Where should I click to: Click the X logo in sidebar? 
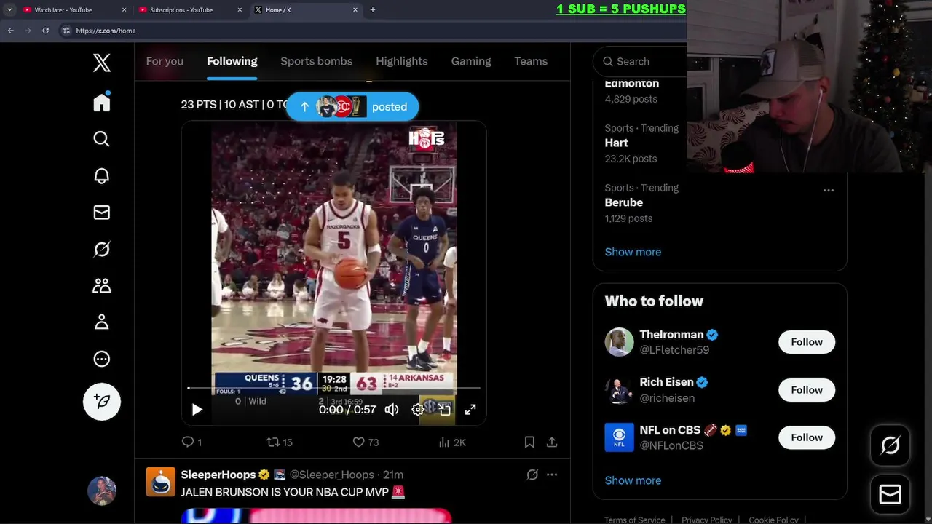coord(102,63)
